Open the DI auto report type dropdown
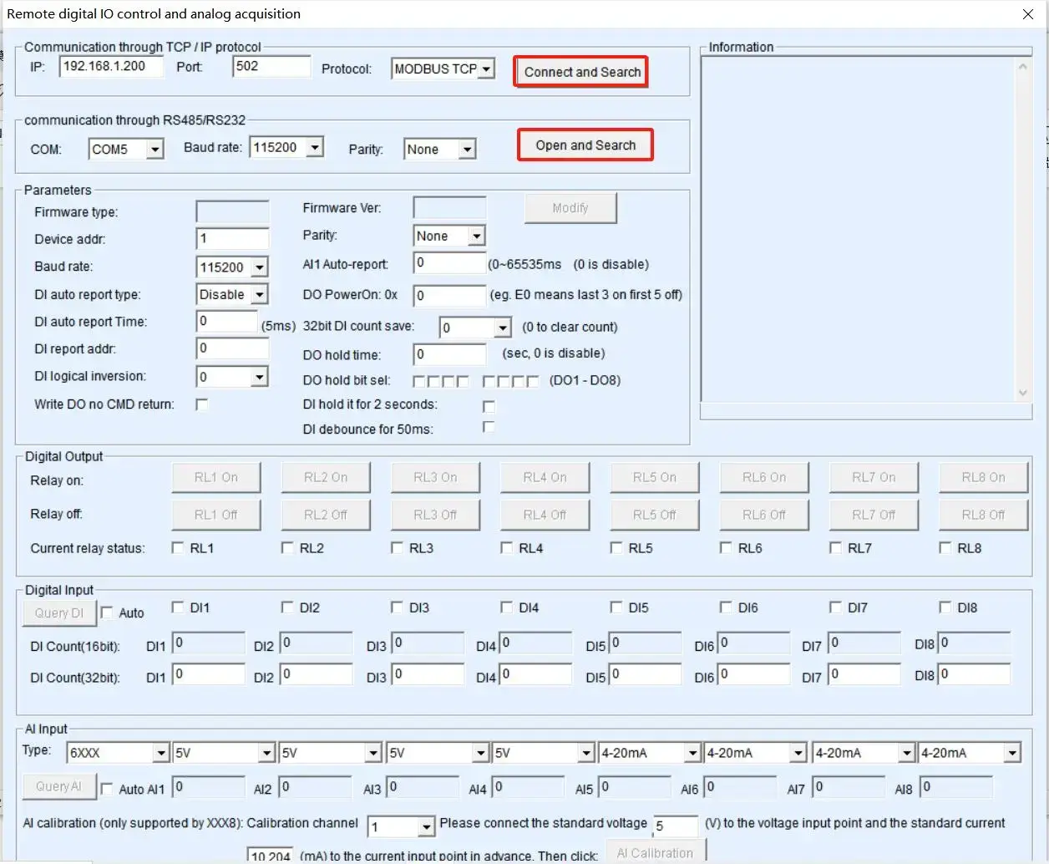The height and width of the screenshot is (864, 1049). [259, 295]
